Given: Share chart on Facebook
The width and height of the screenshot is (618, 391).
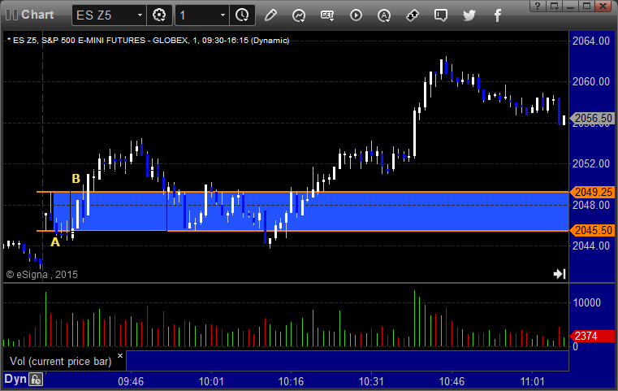Looking at the screenshot, I should click(498, 15).
